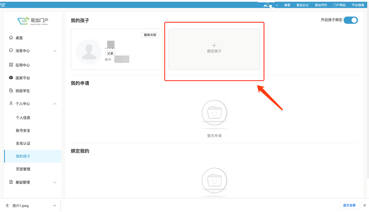Open 账号安全 in the sidebar
This screenshot has height=212, width=369.
(23, 130)
